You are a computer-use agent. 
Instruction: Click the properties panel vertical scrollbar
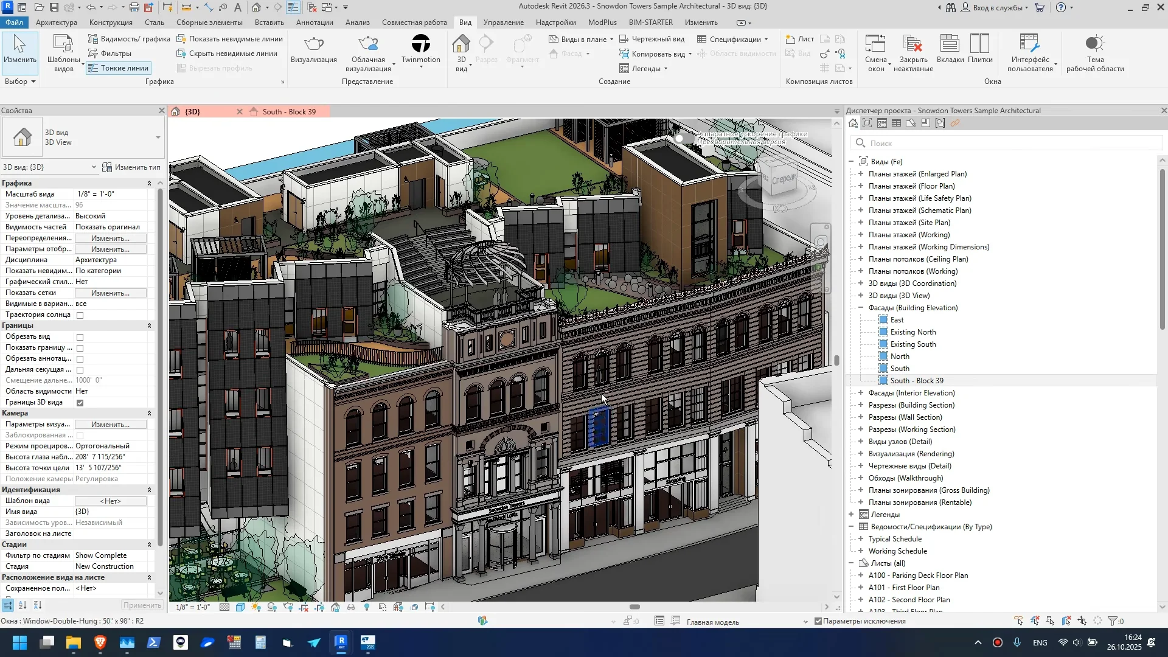[160, 368]
